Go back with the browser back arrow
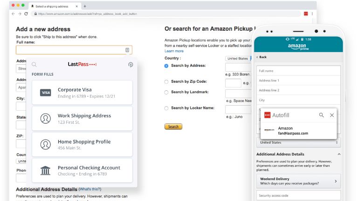358x201 pixels. 13,13
